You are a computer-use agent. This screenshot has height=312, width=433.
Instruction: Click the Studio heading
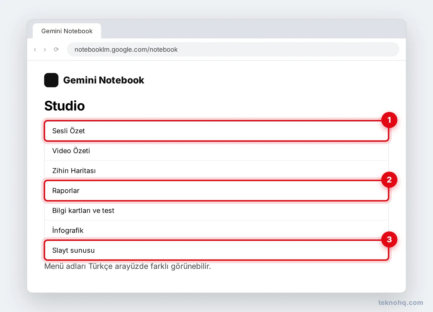[x=64, y=106]
